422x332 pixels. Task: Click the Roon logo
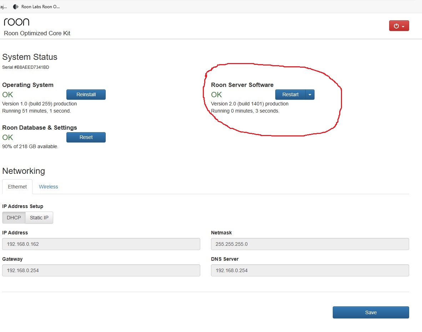(16, 22)
